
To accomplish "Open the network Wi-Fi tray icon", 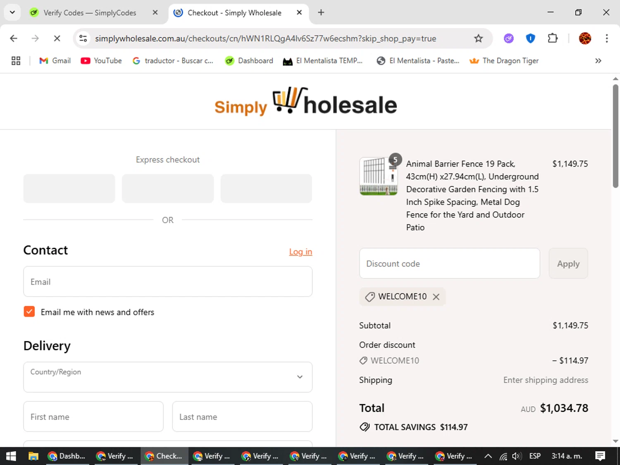I will pyautogui.click(x=503, y=456).
